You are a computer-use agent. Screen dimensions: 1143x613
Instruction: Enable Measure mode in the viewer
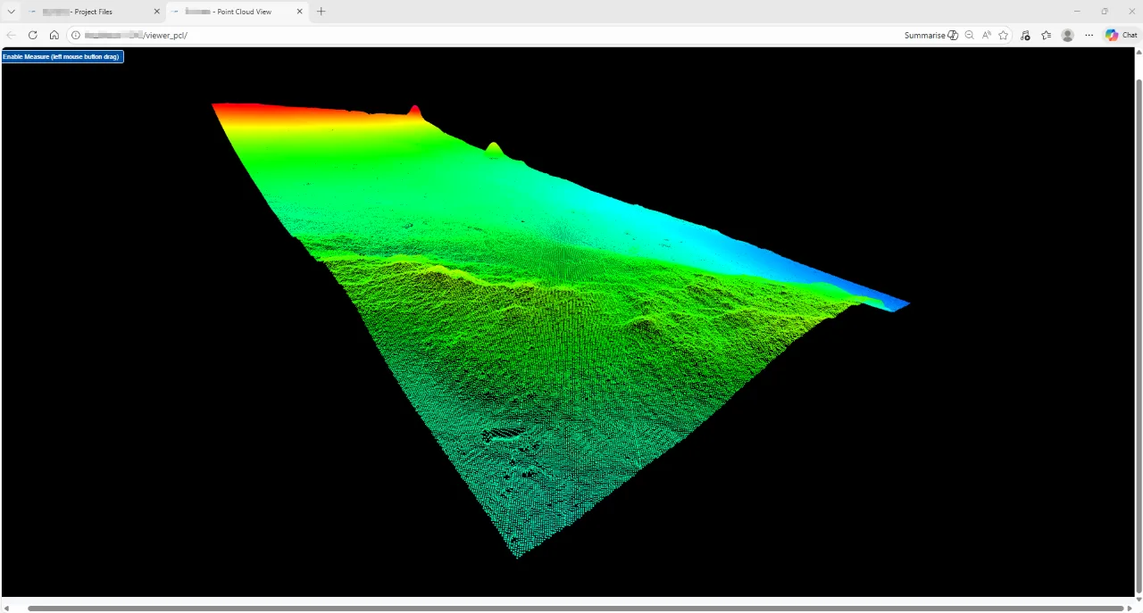pos(61,56)
